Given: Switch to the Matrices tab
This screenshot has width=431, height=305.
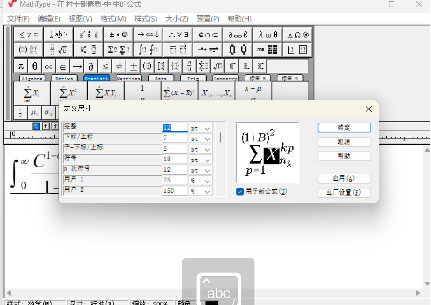Looking at the screenshot, I should 129,79.
